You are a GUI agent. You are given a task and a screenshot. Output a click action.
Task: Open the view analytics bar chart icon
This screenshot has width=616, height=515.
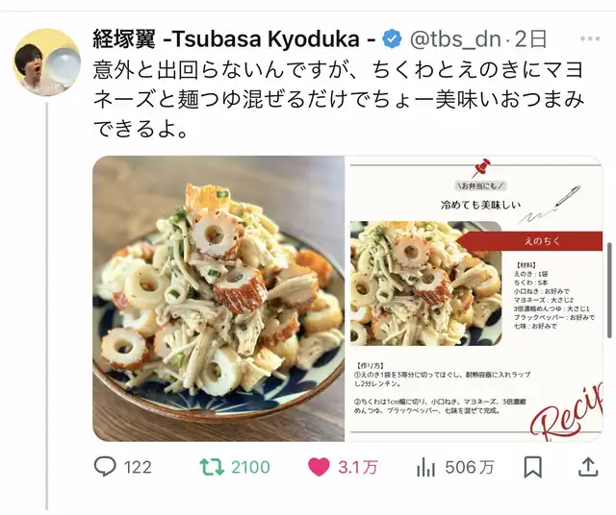(425, 467)
